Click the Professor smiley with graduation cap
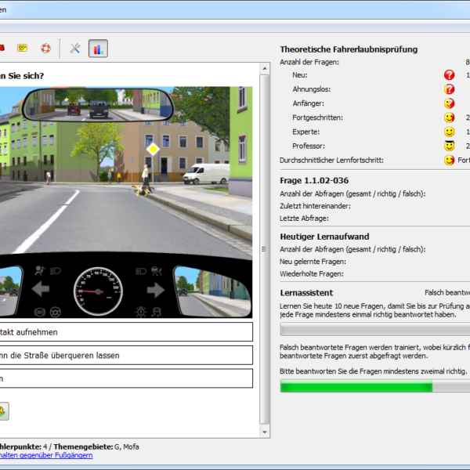The height and width of the screenshot is (470, 470). click(449, 145)
